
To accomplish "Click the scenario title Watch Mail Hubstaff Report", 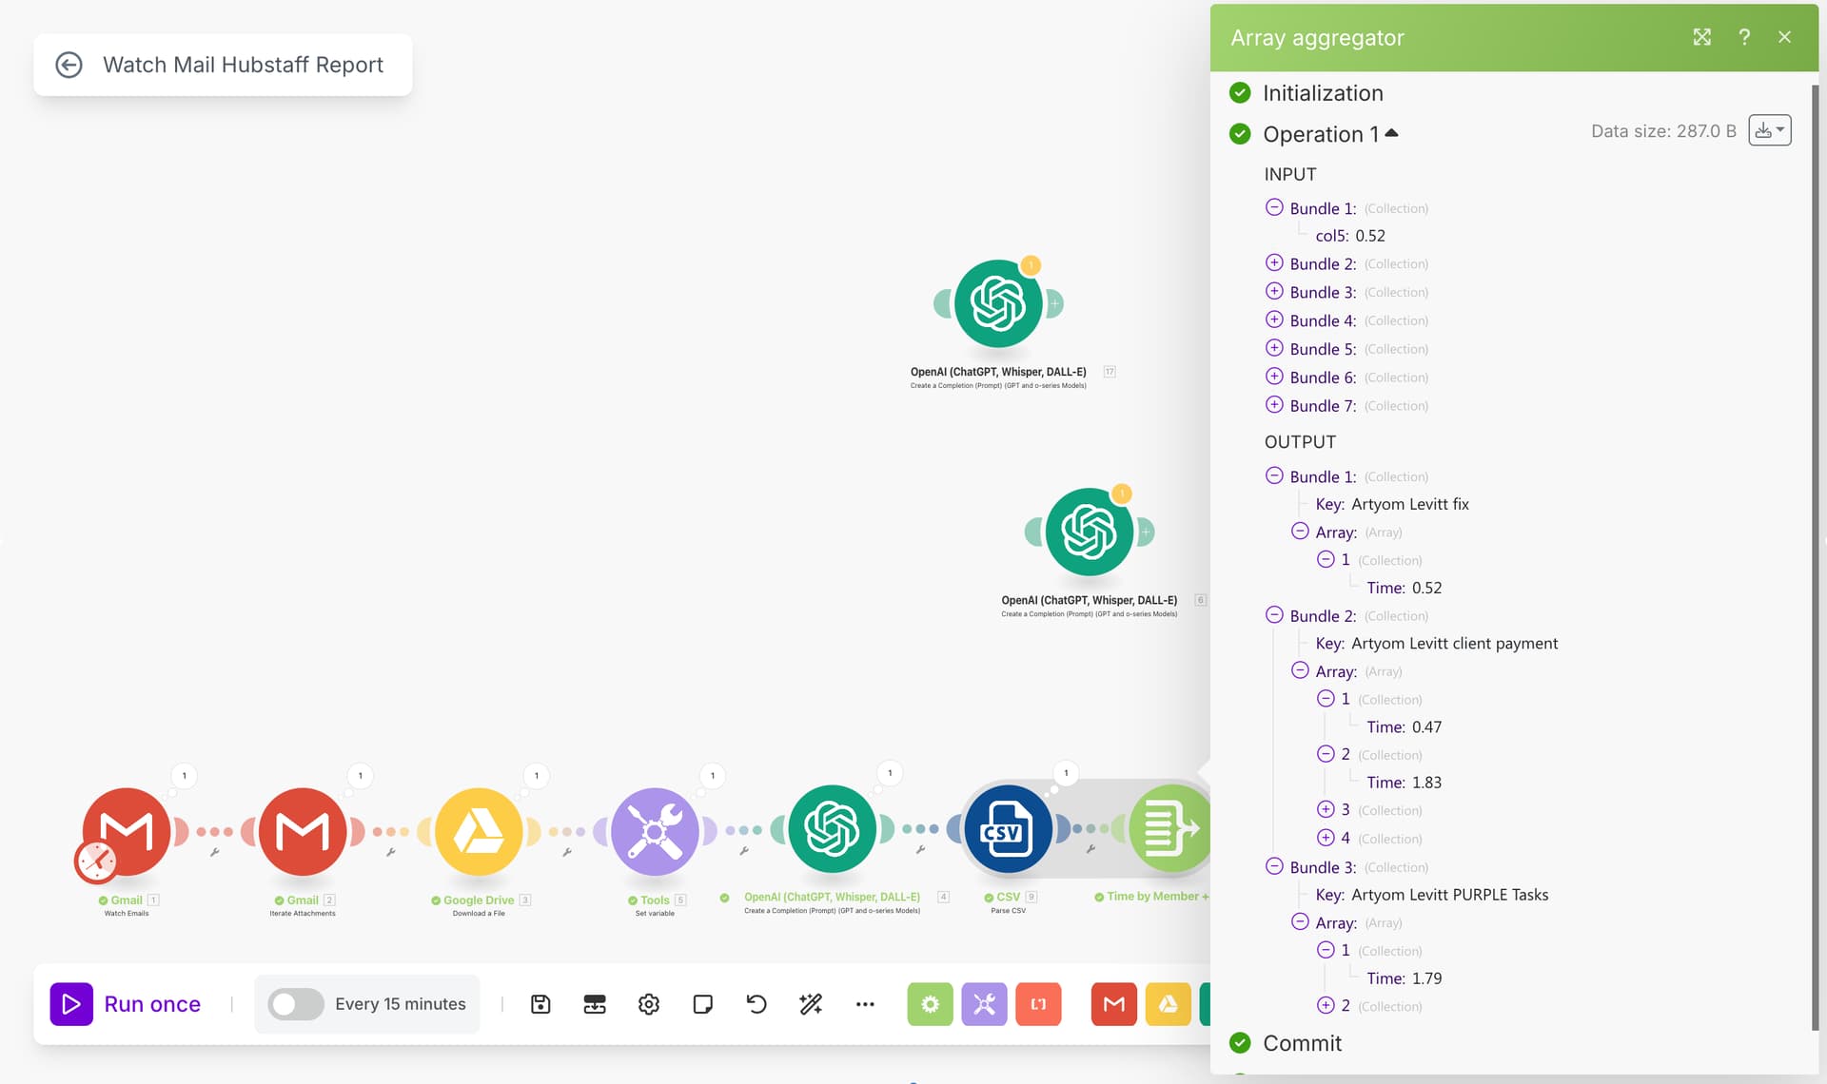I will click(243, 65).
